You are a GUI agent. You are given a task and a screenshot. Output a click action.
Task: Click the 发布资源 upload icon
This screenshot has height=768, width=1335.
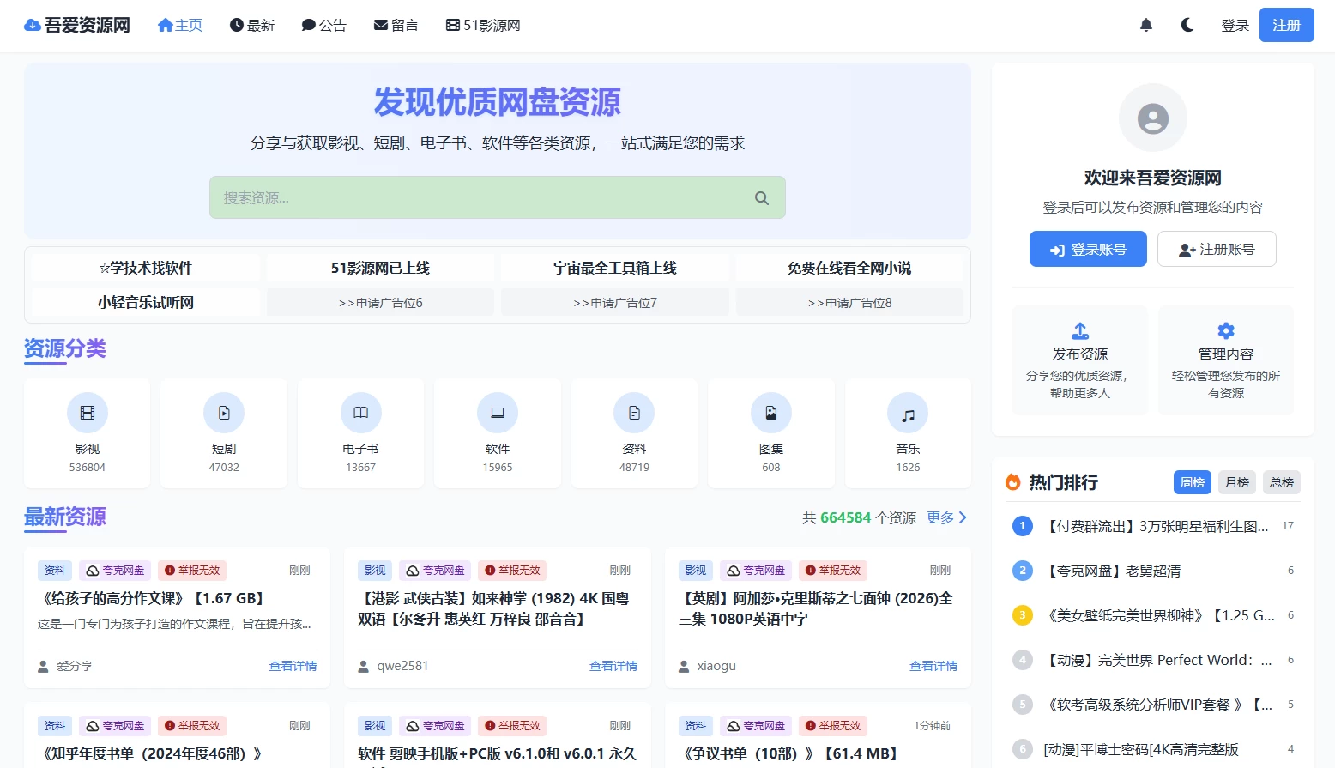click(x=1079, y=330)
